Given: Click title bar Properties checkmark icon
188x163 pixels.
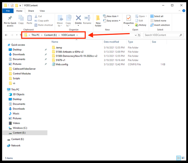Looking at the screenshot, I should point(12,5).
